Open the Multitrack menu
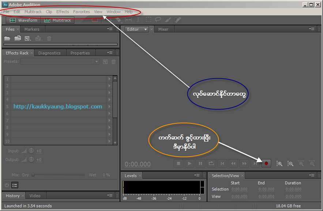This screenshot has height=211, width=323. coord(33,12)
